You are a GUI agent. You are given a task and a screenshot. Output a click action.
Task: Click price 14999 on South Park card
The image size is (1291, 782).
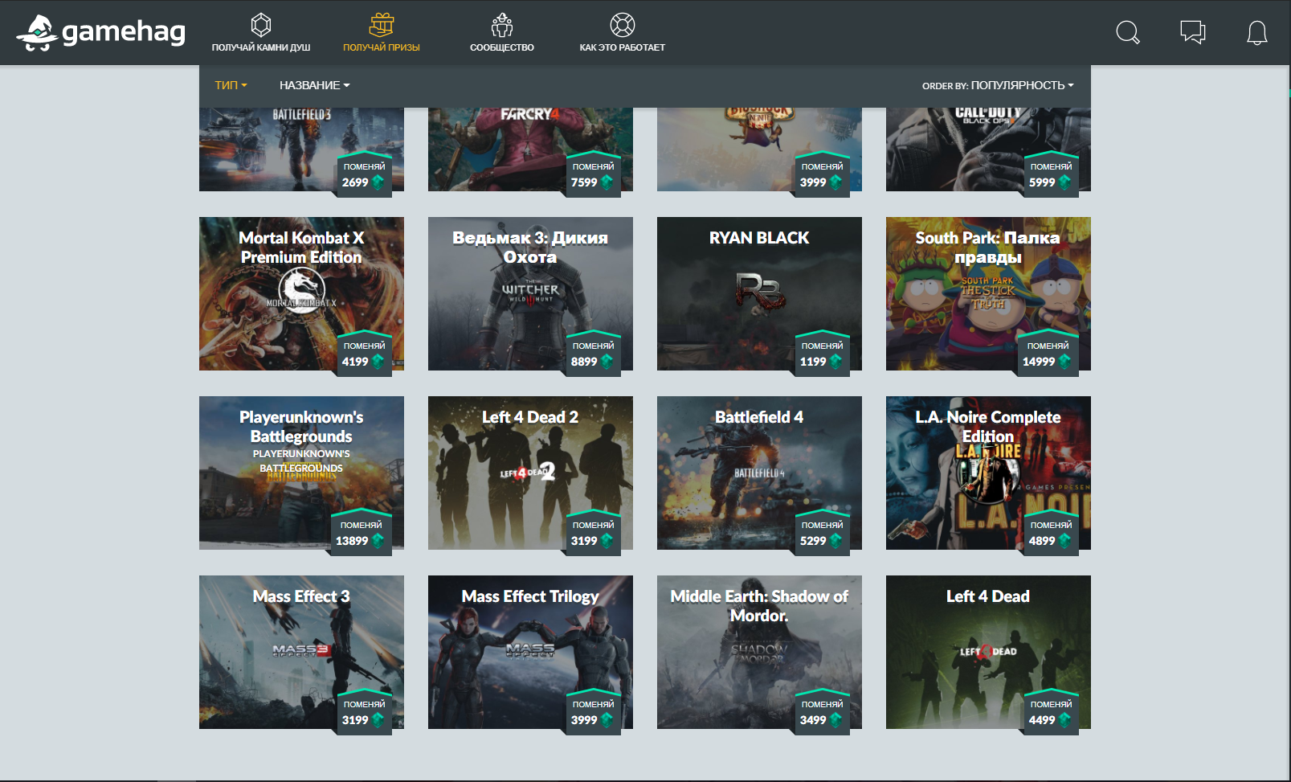[x=1039, y=362]
